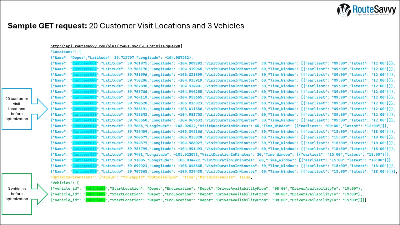The height and width of the screenshot is (225, 400).
Task: Click highlighted Customer007 name
Action: 85,97
